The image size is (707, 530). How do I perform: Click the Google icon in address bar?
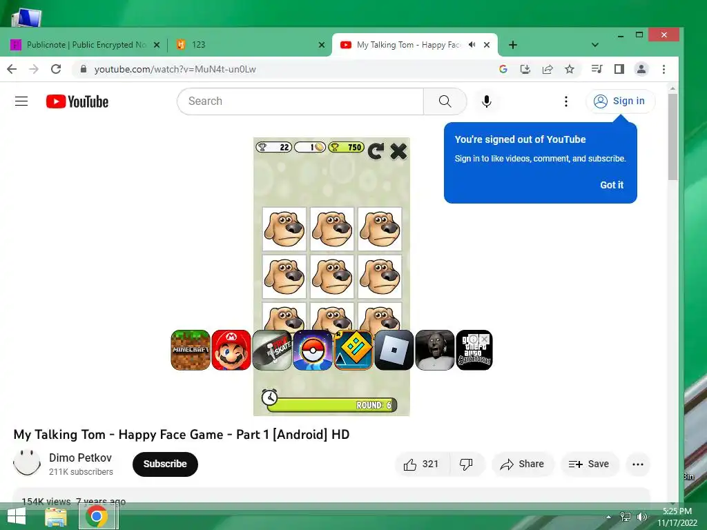pos(503,69)
